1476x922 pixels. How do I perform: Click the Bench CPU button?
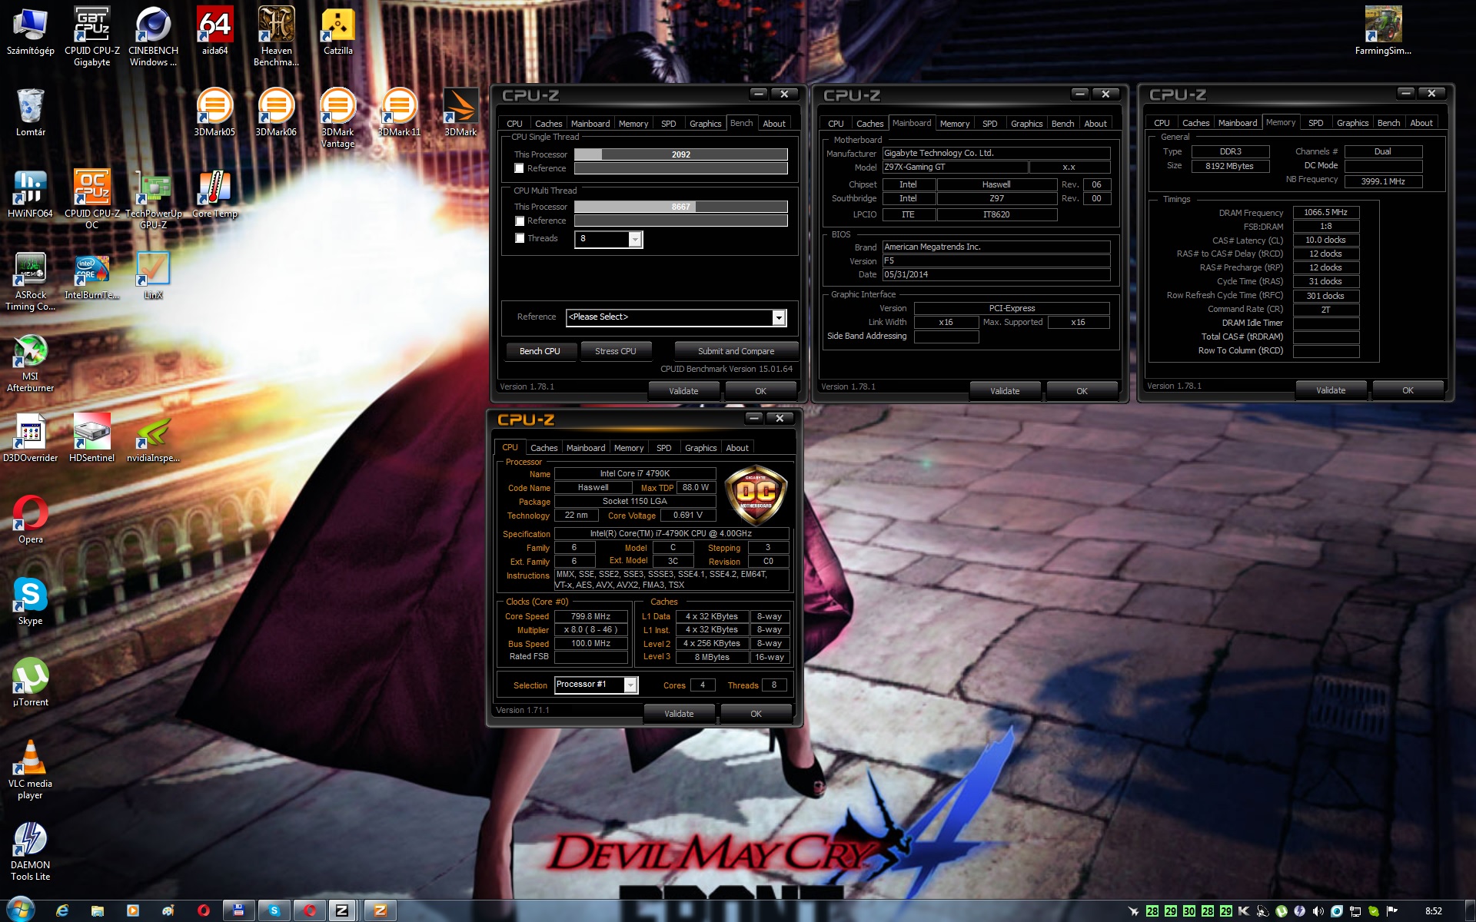(x=540, y=351)
